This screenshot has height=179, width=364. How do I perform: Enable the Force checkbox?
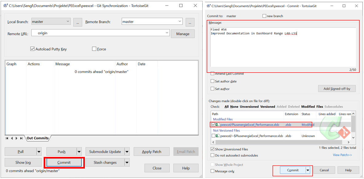[94, 49]
